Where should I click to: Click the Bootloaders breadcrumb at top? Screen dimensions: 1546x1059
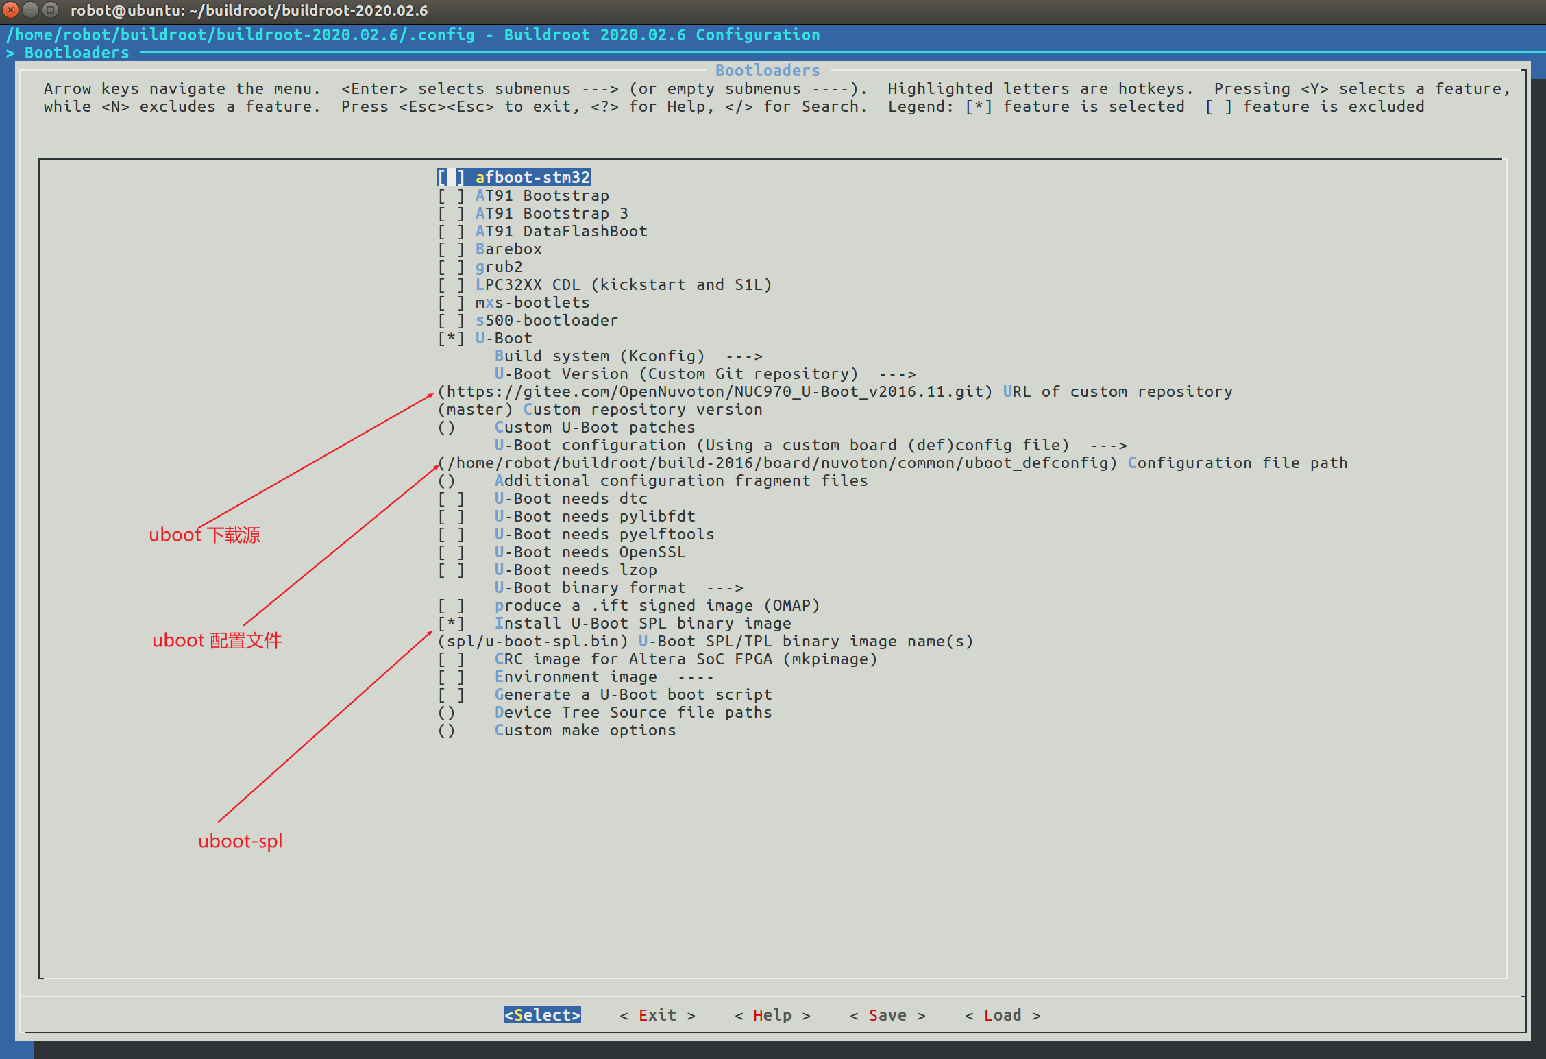(77, 53)
